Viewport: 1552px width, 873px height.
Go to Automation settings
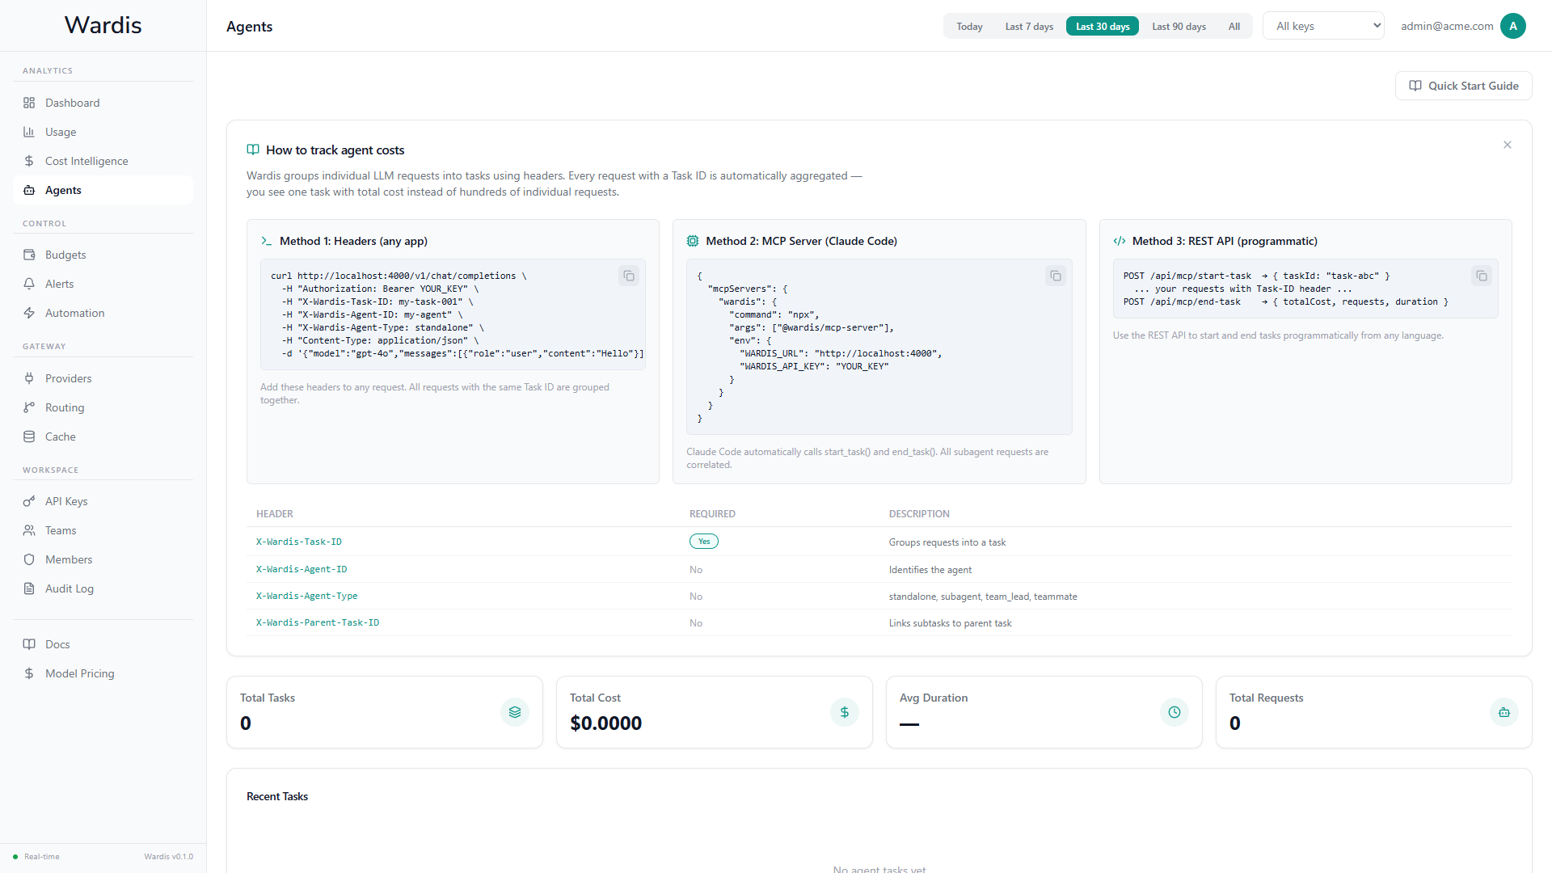103,313
